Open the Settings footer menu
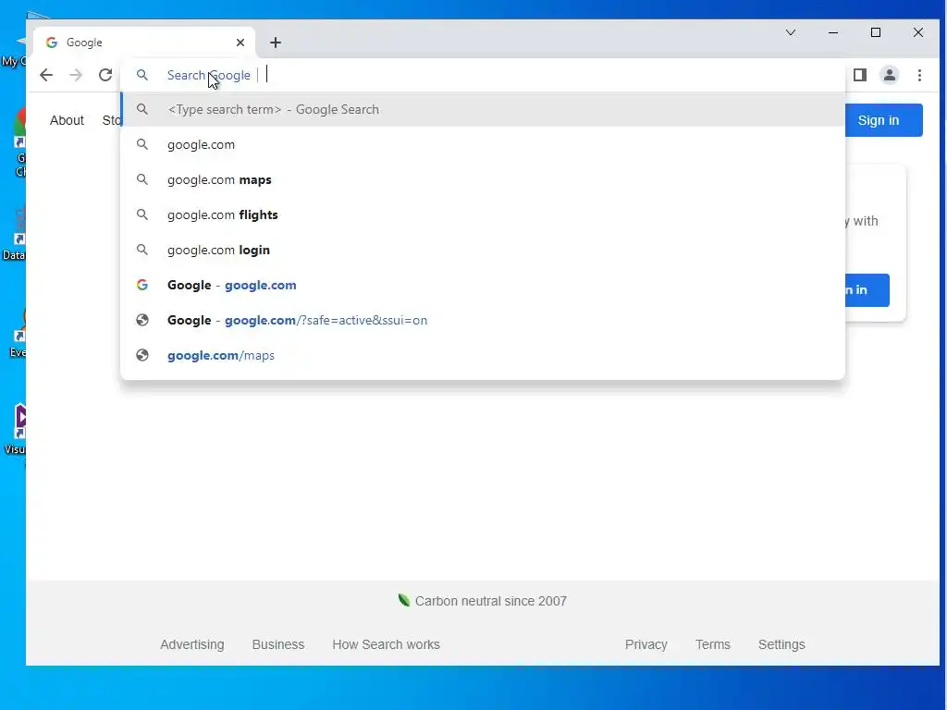Image resolution: width=947 pixels, height=710 pixels. (781, 644)
